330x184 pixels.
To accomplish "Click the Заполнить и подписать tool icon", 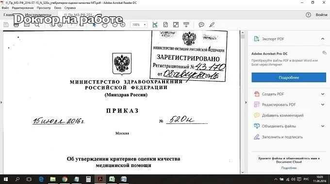I will click(x=257, y=137).
